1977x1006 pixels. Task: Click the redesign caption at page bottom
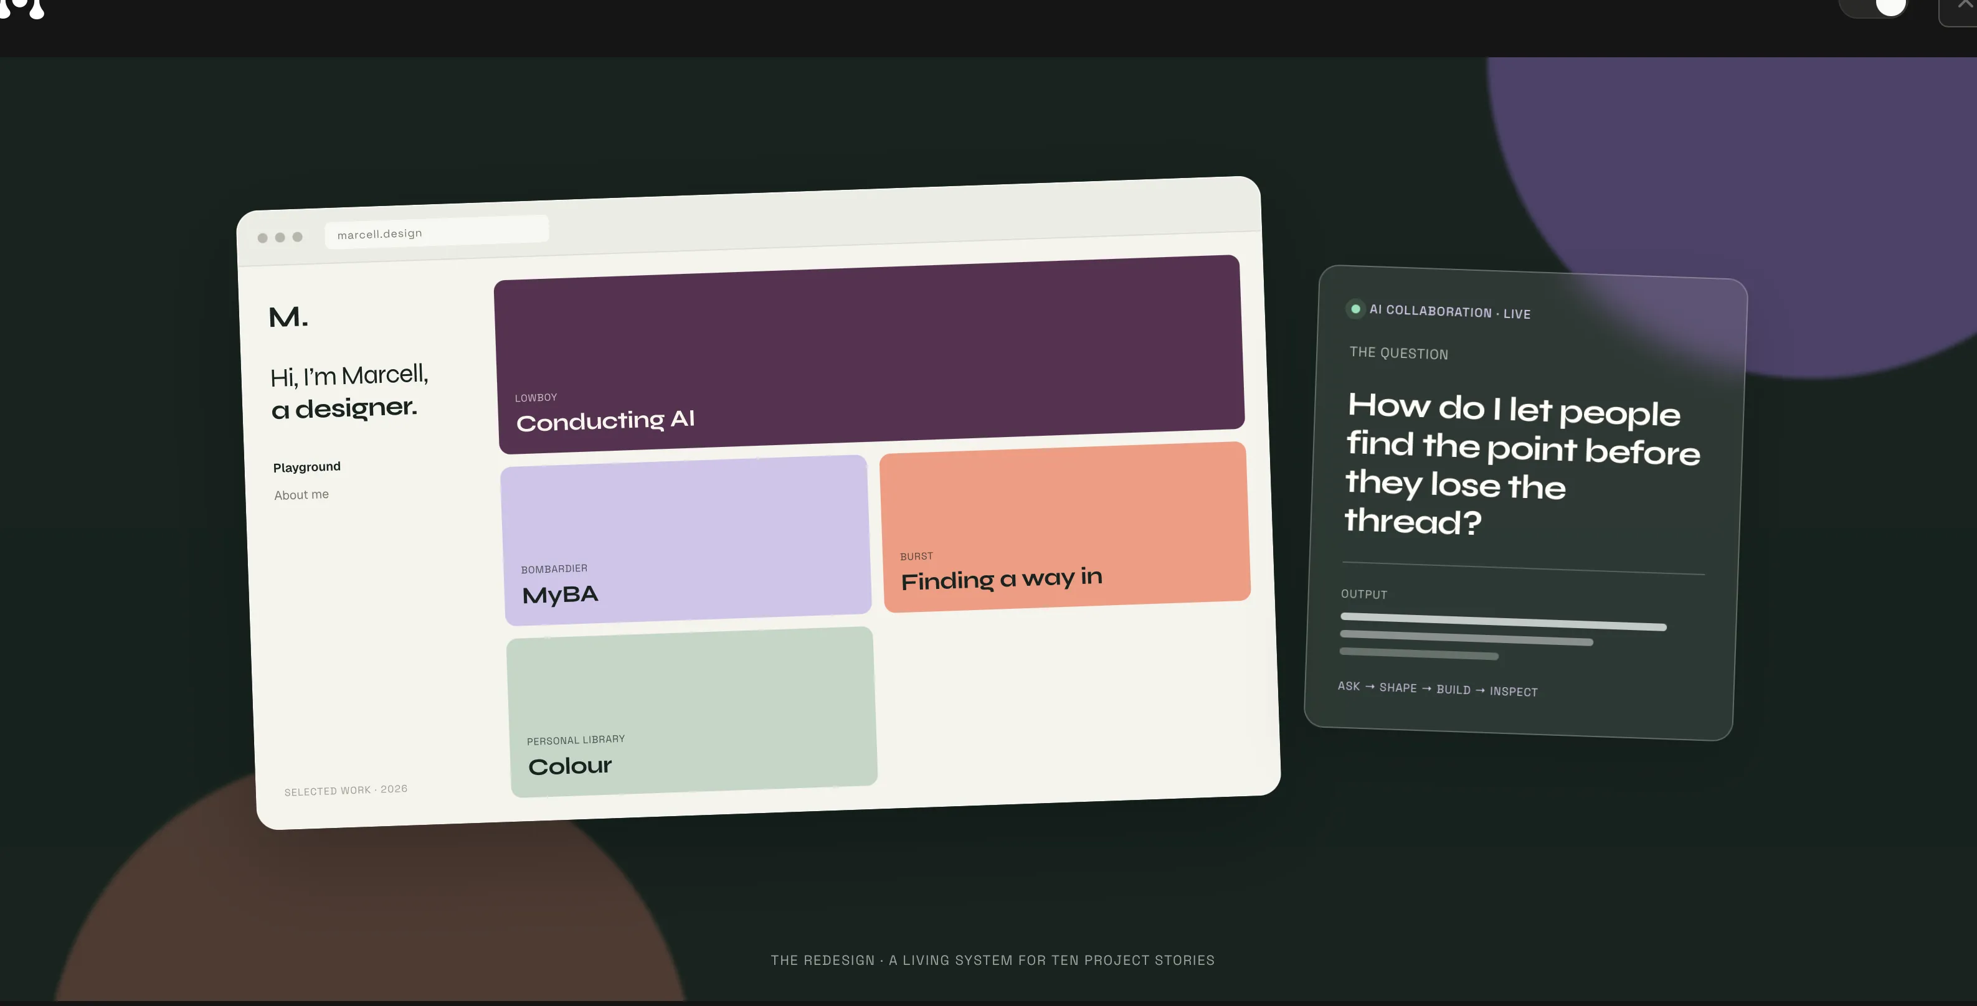click(992, 960)
